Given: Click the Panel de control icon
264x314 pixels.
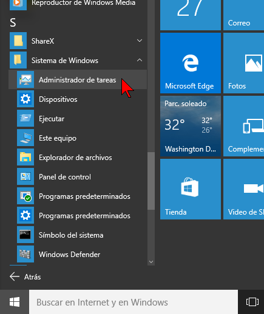Looking at the screenshot, I should pos(25,177).
